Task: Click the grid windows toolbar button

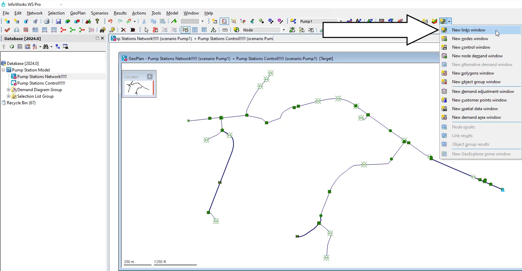Action: [443, 21]
